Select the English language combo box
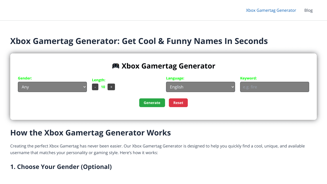The height and width of the screenshot is (184, 327). (200, 87)
